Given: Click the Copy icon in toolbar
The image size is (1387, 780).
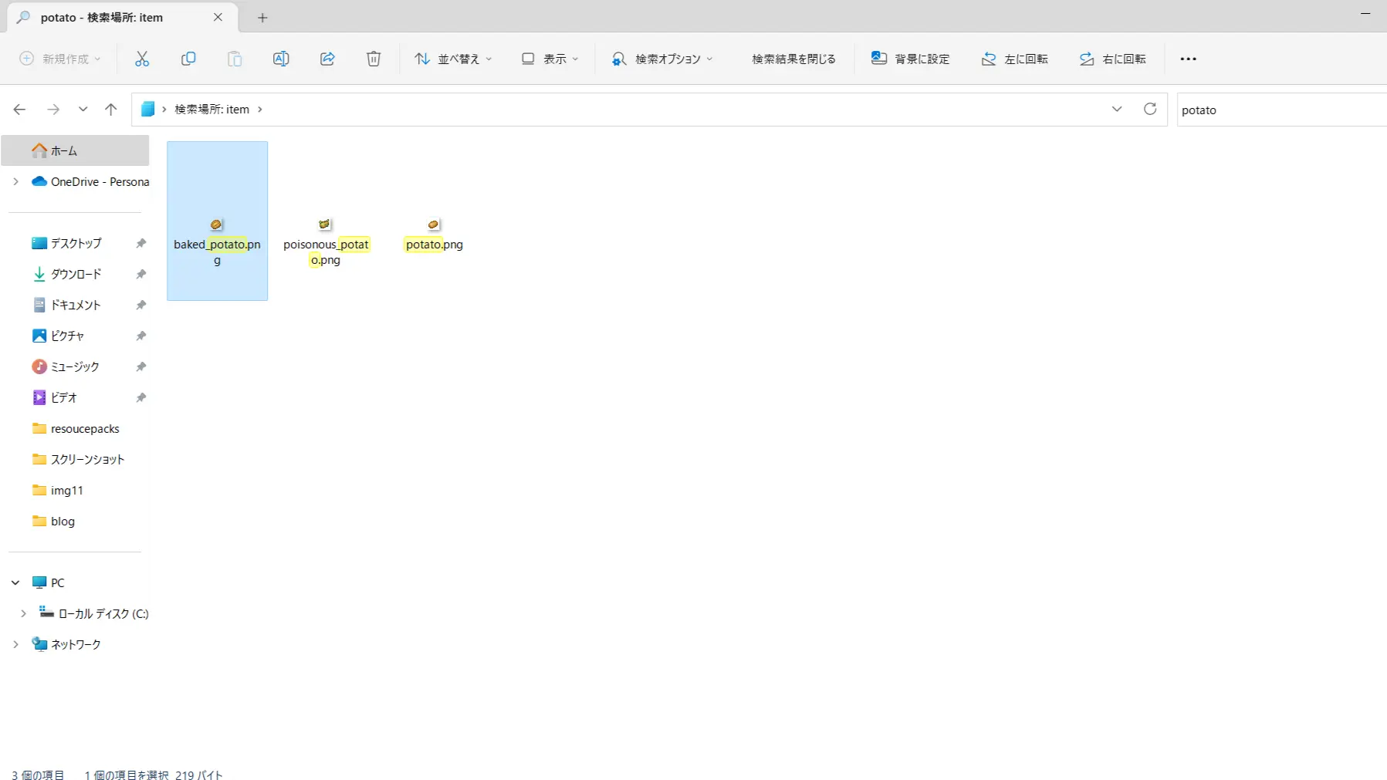Looking at the screenshot, I should click(188, 59).
